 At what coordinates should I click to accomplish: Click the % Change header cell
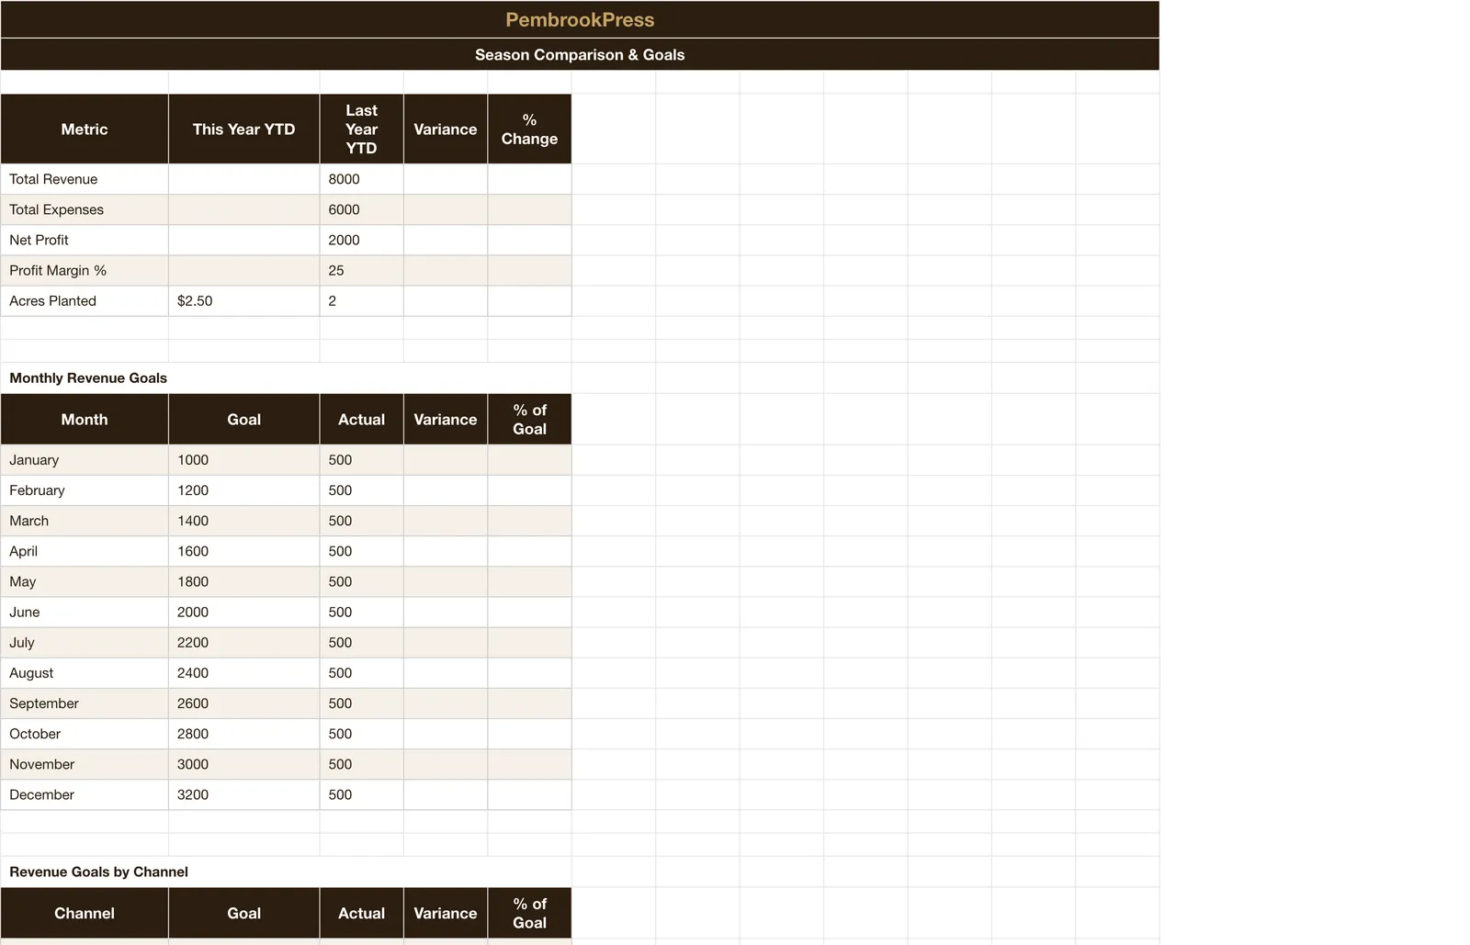click(529, 129)
